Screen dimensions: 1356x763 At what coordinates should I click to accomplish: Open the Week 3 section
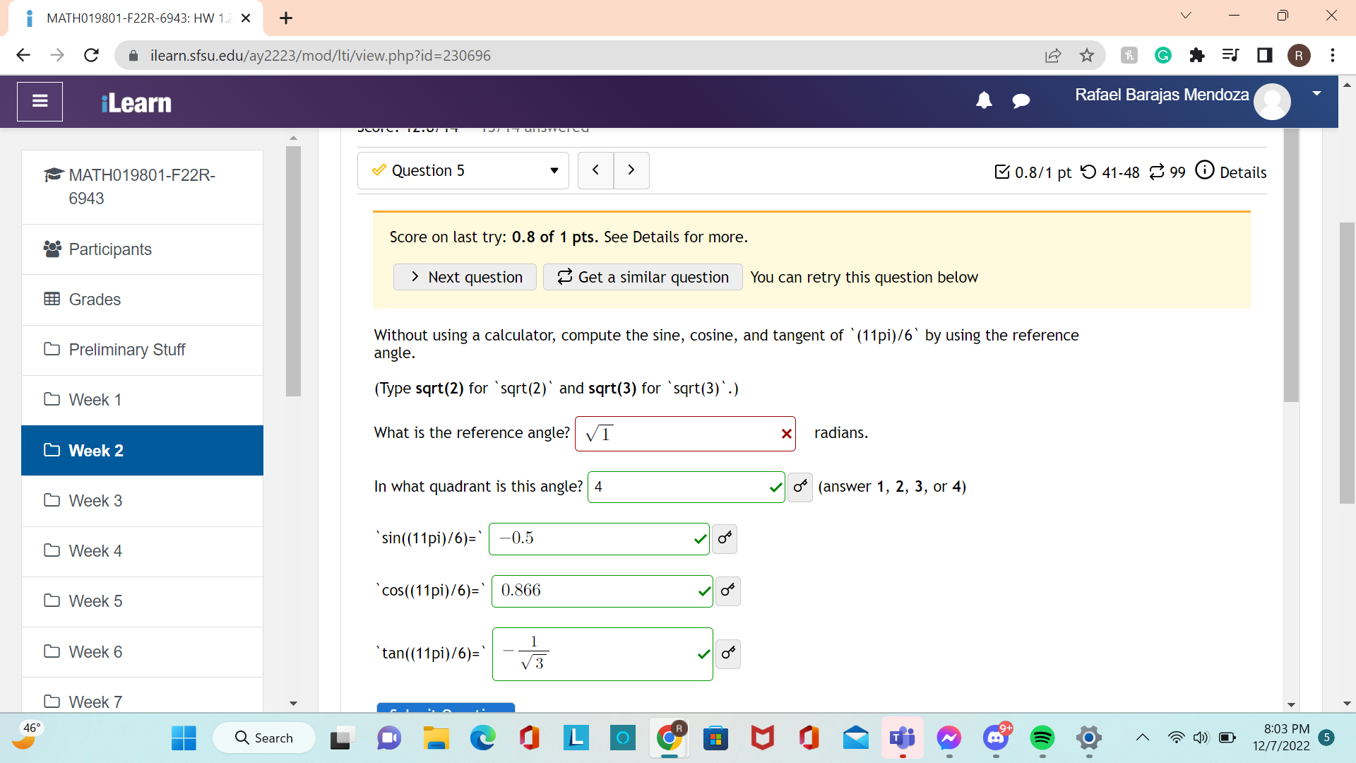[95, 501]
